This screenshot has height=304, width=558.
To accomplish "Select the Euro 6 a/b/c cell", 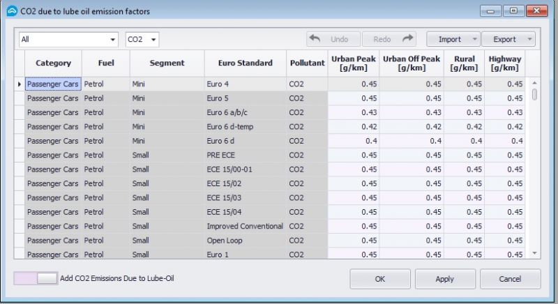I will [246, 113].
